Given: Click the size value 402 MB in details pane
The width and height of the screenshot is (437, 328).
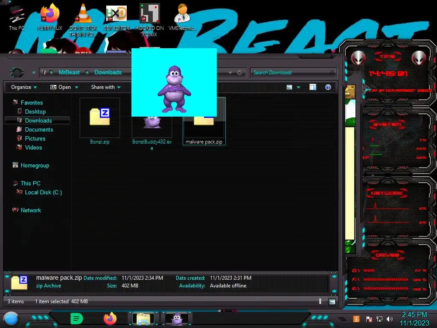Looking at the screenshot, I should coord(130,286).
